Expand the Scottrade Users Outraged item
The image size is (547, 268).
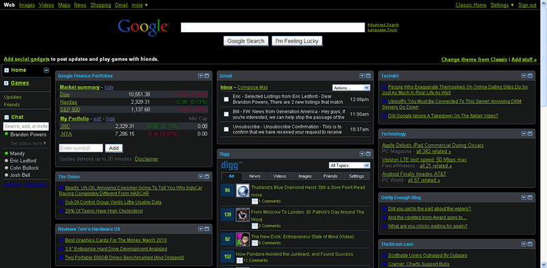coord(384,255)
